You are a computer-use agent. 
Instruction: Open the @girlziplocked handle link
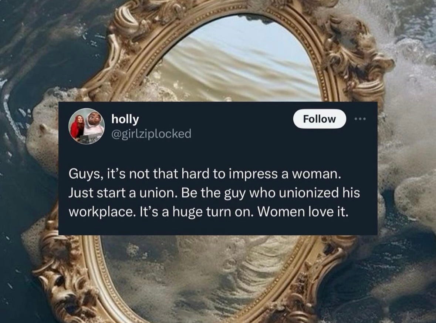click(x=151, y=134)
